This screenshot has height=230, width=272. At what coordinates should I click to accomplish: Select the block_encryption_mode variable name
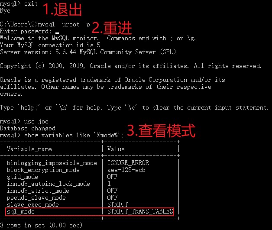pos(43,170)
